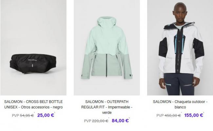Click the footnote mark after 155,00 €

[x=204, y=113]
